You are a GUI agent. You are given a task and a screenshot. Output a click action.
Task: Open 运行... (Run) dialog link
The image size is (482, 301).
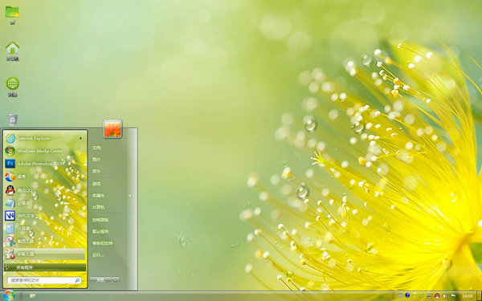pos(98,255)
